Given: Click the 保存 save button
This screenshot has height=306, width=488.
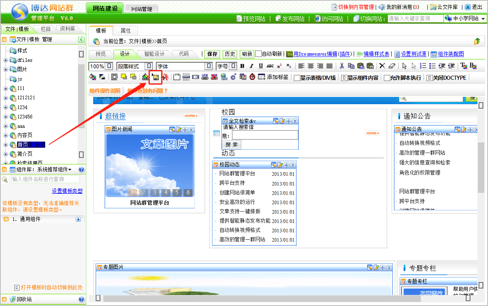Looking at the screenshot, I should click(x=212, y=54).
